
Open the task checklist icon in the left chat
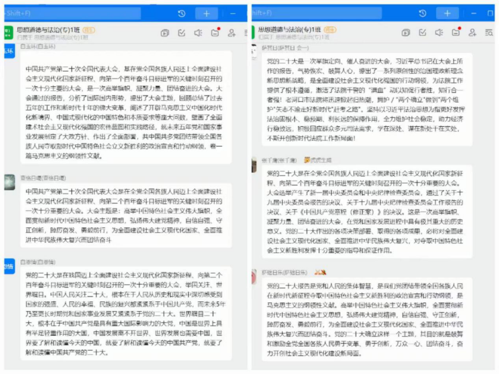click(x=182, y=33)
